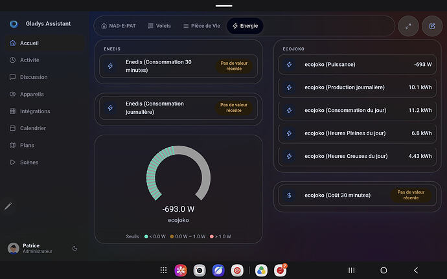
Task: Click ecojoko (Heures Pleines du jour) label
Action: pos(345,133)
